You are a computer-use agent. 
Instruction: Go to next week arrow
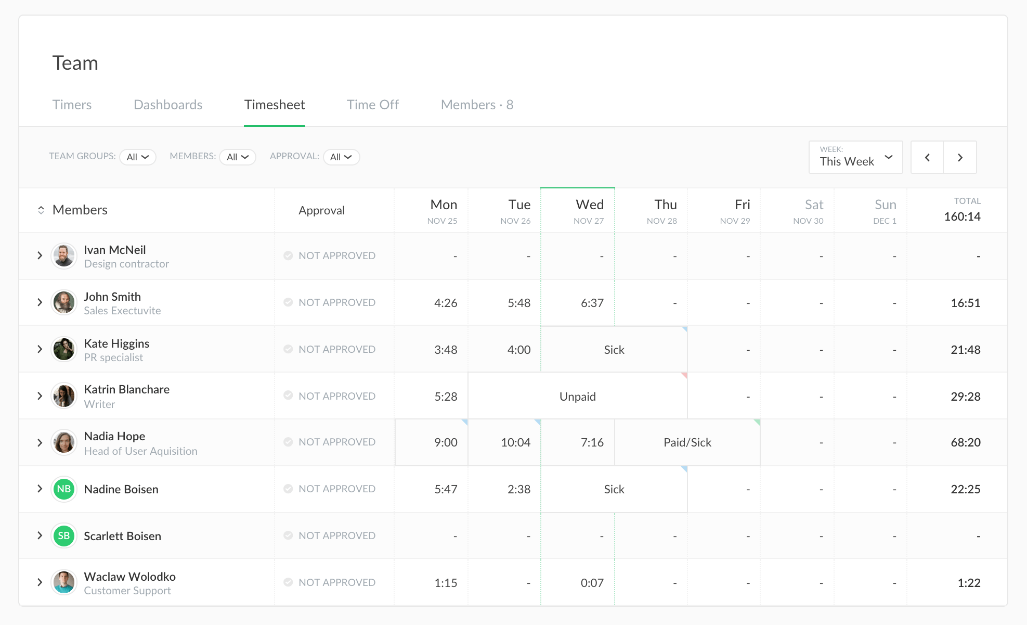coord(960,157)
